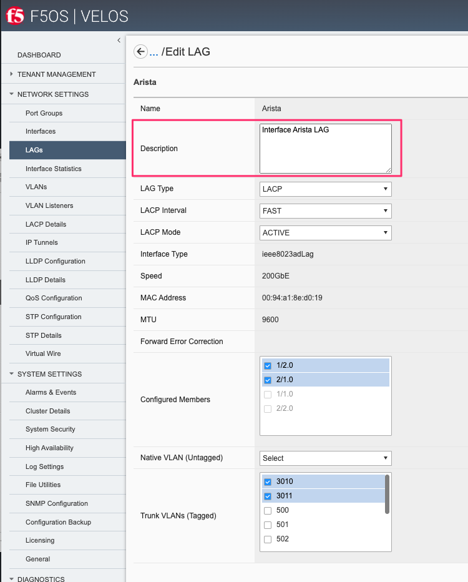Open STP Configuration
The width and height of the screenshot is (468, 582).
[x=54, y=317]
